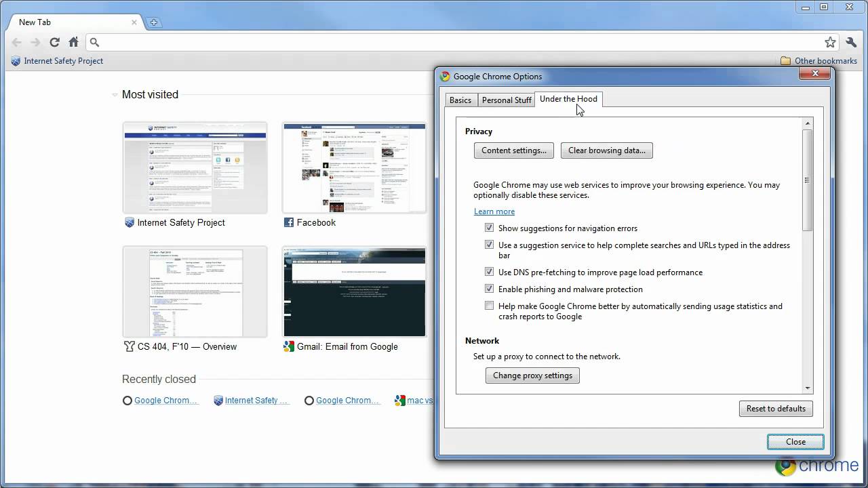Click the browser Forward arrow
Image resolution: width=868 pixels, height=488 pixels.
[x=35, y=42]
